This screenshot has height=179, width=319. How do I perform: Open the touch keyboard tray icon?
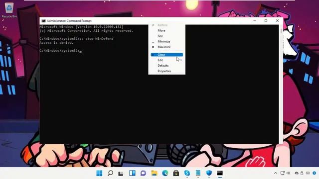(308, 173)
